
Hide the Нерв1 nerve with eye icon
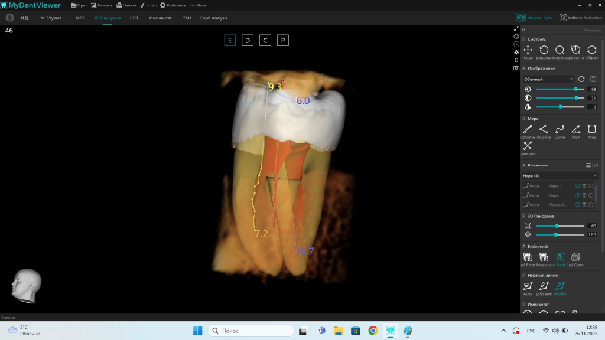pyautogui.click(x=577, y=186)
